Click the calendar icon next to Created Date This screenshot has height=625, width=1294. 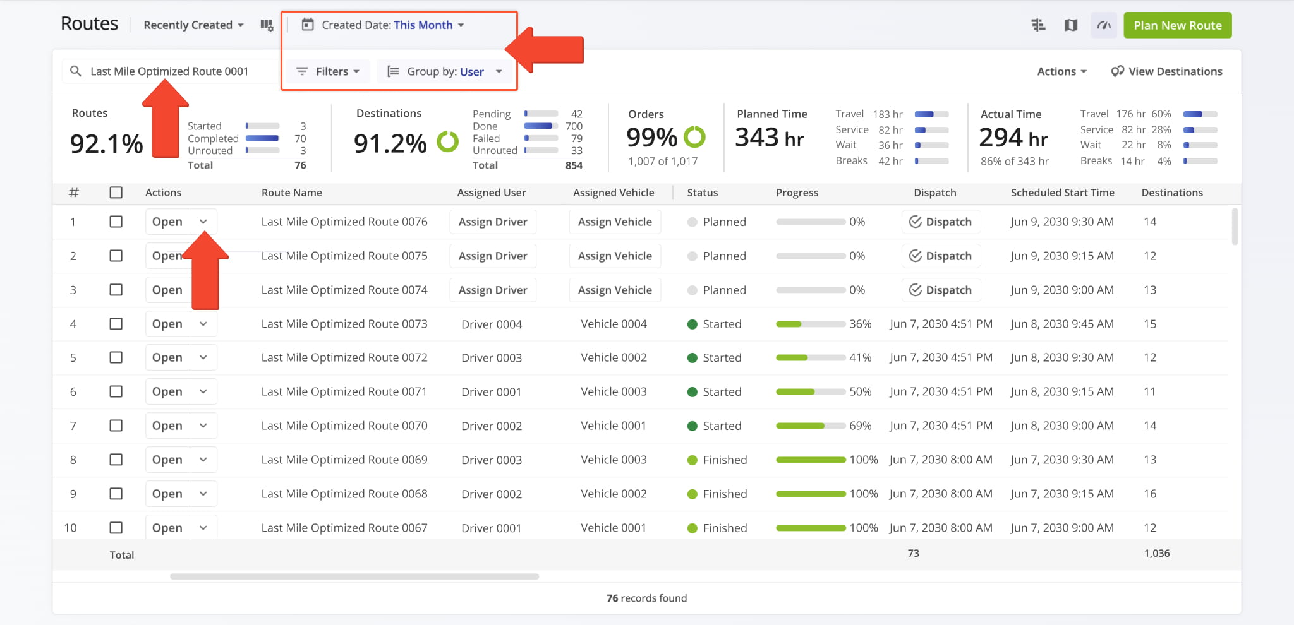(308, 25)
